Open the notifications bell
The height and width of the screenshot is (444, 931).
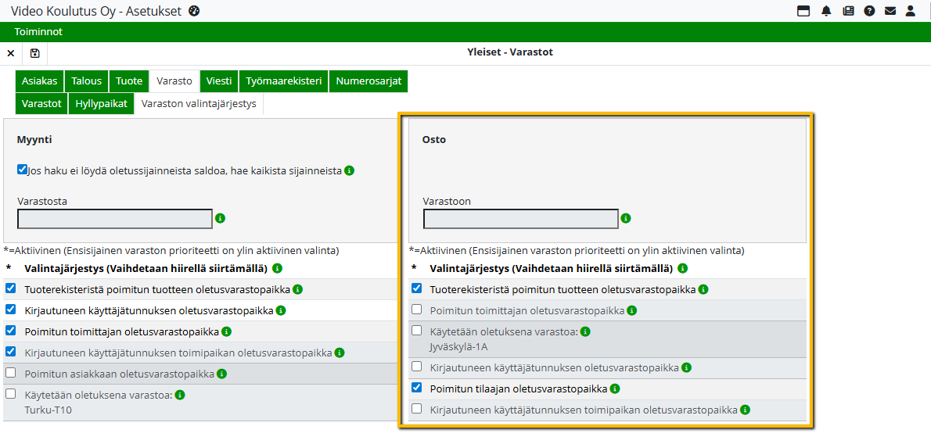[x=826, y=11]
